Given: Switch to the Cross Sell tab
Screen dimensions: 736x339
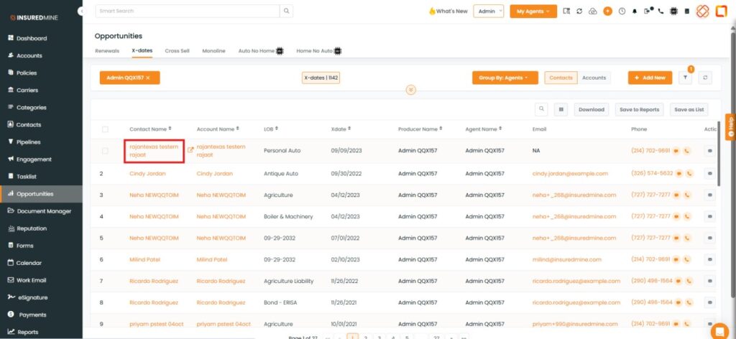Looking at the screenshot, I should click(x=177, y=51).
